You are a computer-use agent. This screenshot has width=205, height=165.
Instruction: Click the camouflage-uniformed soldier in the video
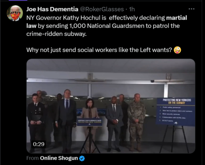136,122
